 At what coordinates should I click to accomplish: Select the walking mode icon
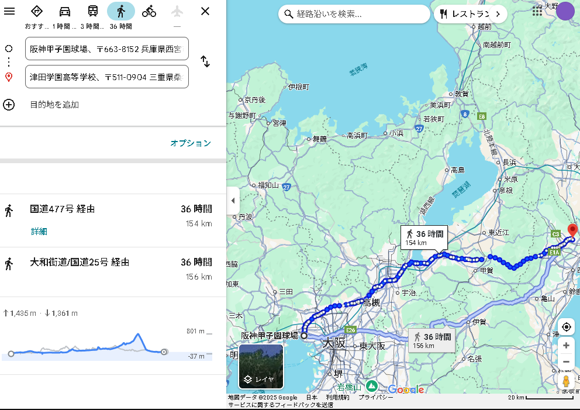121,12
